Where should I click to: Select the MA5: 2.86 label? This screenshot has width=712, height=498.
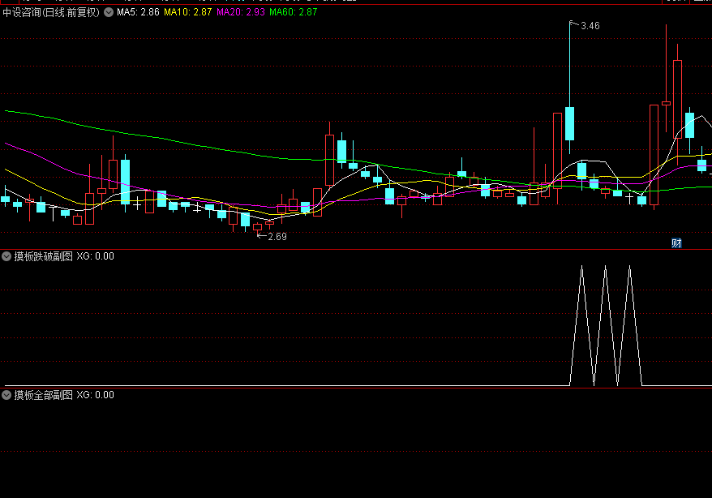click(138, 12)
